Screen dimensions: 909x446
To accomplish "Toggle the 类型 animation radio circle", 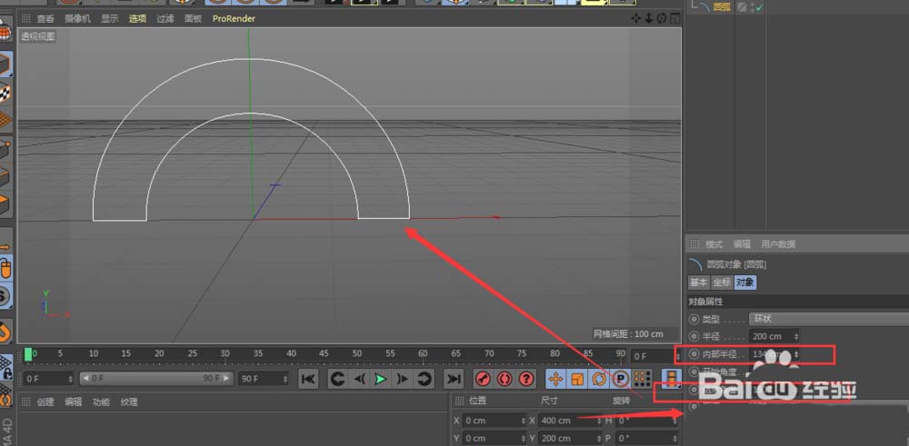I will tap(694, 319).
